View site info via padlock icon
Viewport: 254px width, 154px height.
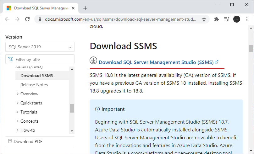pos(40,19)
